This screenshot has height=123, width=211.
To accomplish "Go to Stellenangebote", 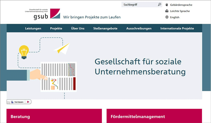I will (x=105, y=28).
